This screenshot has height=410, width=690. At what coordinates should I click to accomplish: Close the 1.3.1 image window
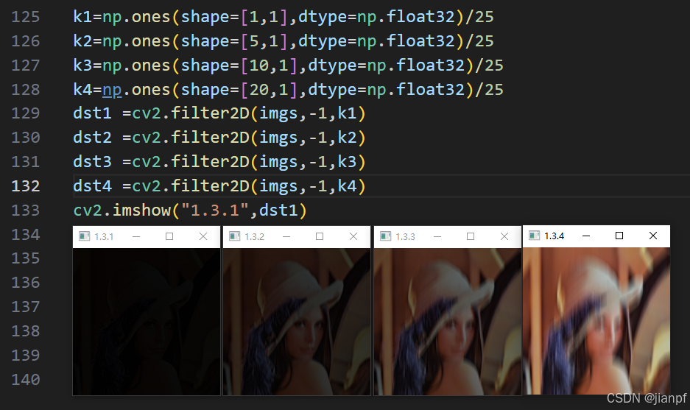[x=203, y=236]
